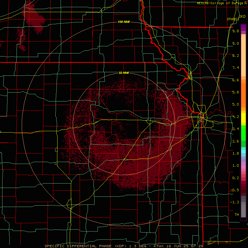Click the -0.5 value on the color scale

click(234, 190)
